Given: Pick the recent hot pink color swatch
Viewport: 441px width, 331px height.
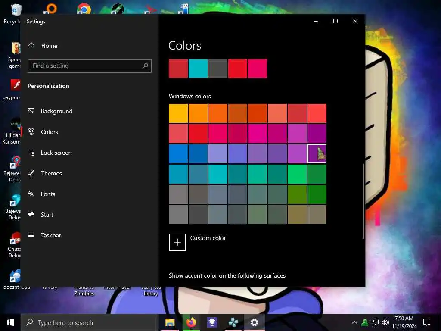Looking at the screenshot, I should click(x=258, y=69).
